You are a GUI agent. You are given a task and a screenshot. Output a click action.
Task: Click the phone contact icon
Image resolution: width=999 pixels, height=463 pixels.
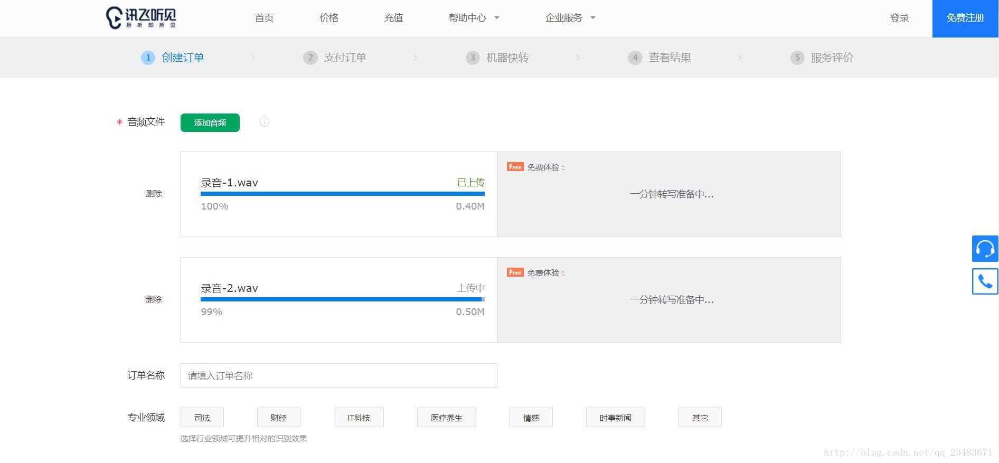pos(985,281)
